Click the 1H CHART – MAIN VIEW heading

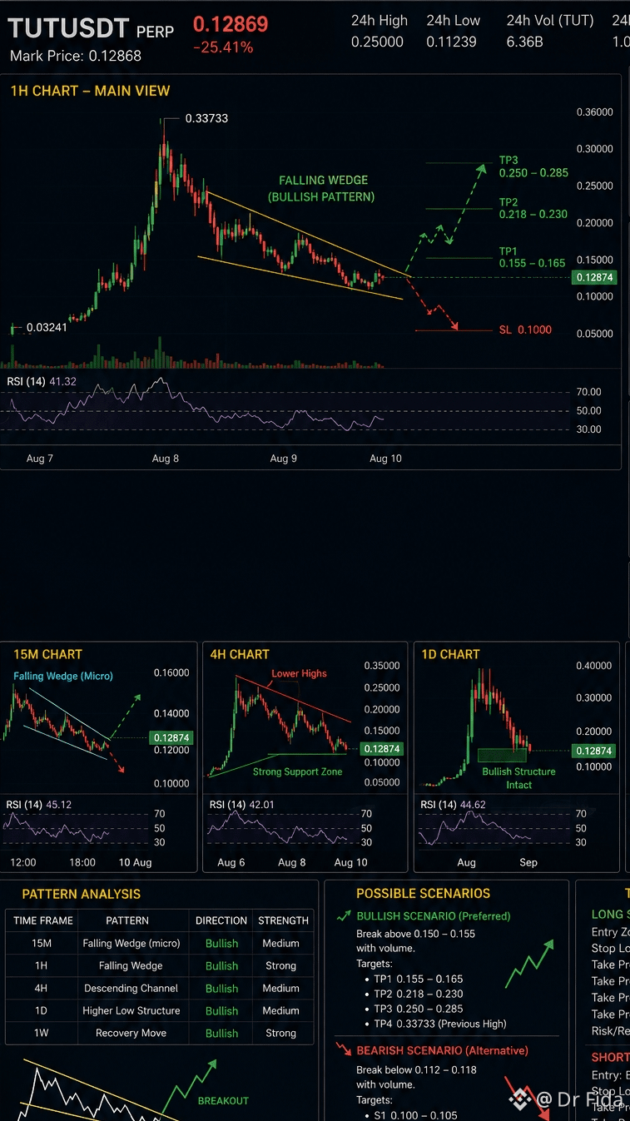click(90, 91)
